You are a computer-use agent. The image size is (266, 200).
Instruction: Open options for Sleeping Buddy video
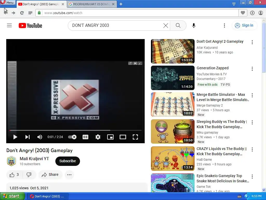pos(252,122)
